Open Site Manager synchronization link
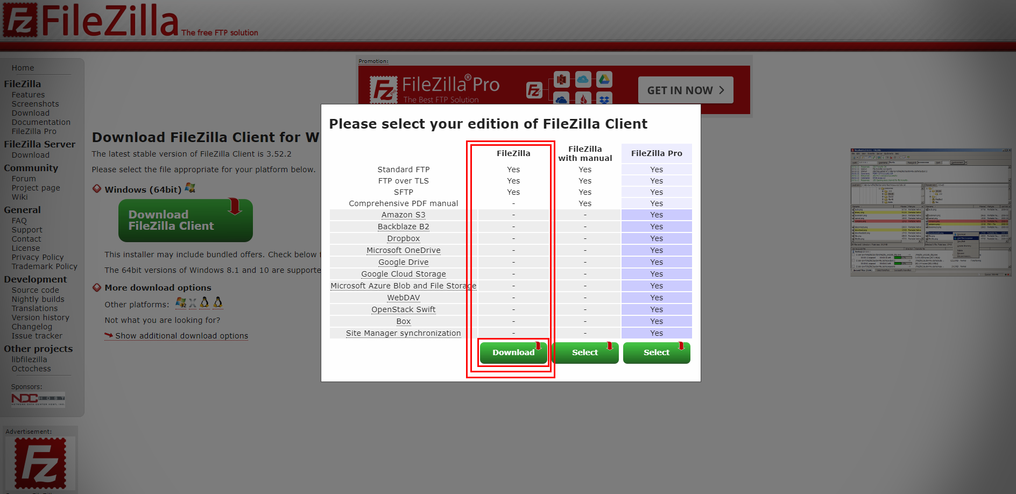 pyautogui.click(x=403, y=333)
